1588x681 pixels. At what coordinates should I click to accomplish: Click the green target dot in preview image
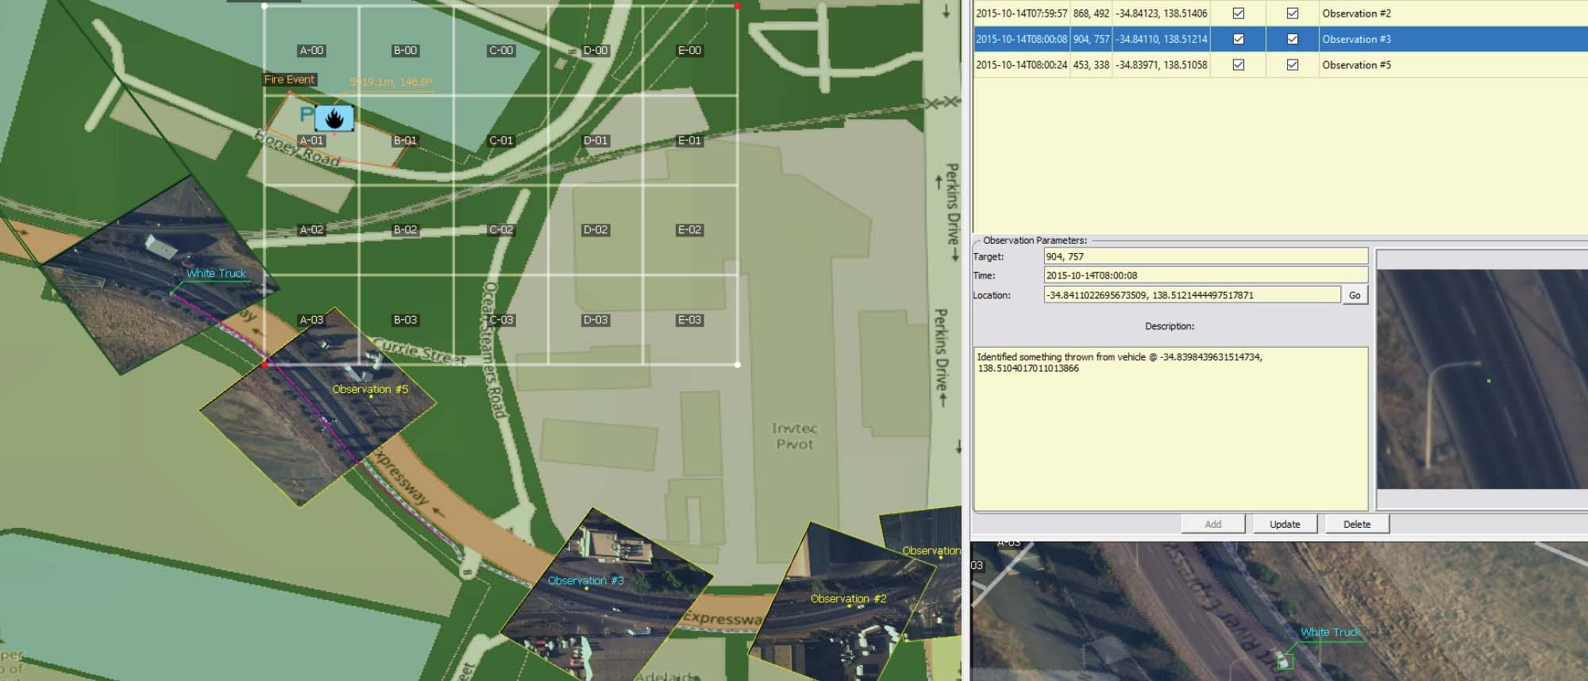pos(1488,381)
